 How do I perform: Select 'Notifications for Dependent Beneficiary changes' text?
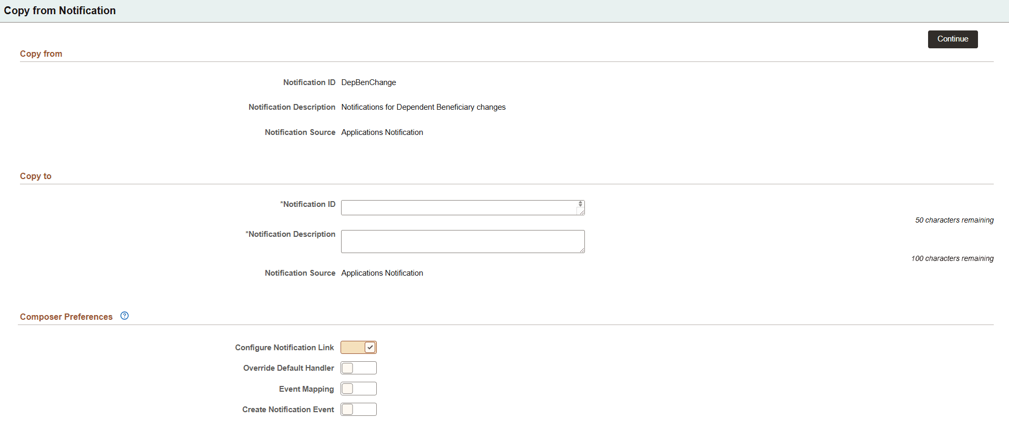click(x=423, y=107)
